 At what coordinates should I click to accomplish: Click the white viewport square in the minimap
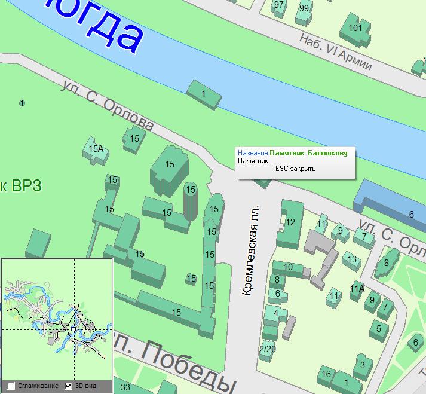point(73,329)
